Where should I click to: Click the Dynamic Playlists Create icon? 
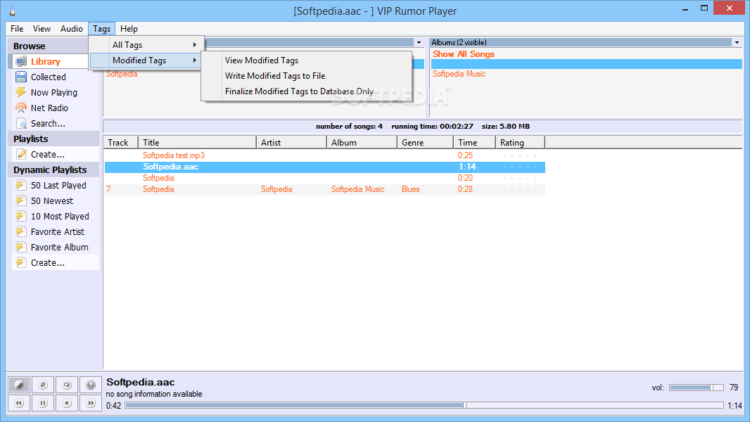21,262
